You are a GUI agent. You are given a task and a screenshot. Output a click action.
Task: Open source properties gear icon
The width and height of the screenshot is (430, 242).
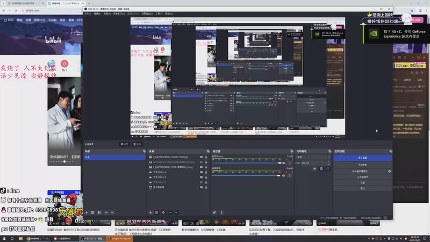point(163,212)
